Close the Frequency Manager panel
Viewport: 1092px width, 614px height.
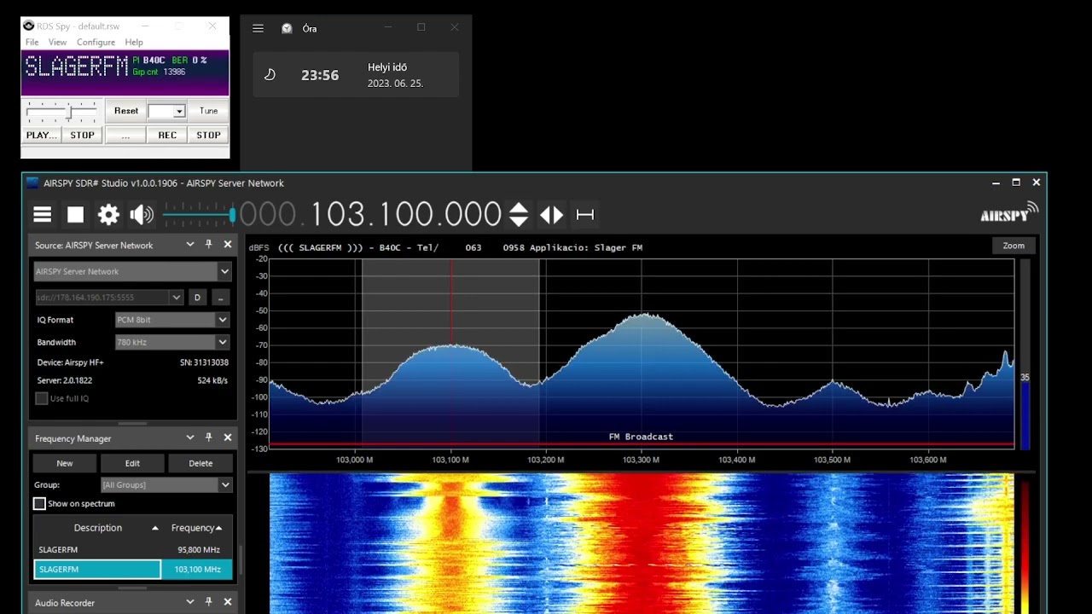[228, 437]
